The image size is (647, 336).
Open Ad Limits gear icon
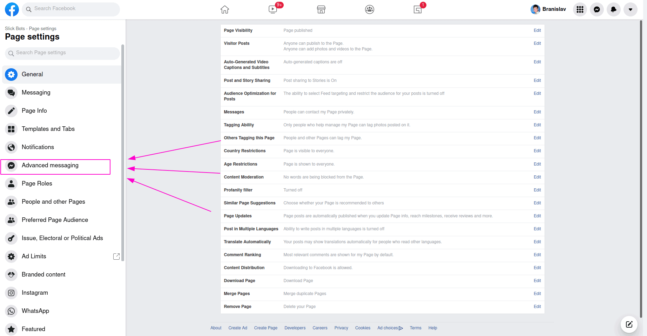tap(11, 256)
